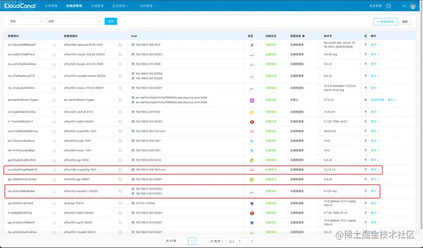This screenshot has width=423, height=248.
Task: Select ID cell ora-h1w6562w8k6n1cq
Action: click(23, 131)
